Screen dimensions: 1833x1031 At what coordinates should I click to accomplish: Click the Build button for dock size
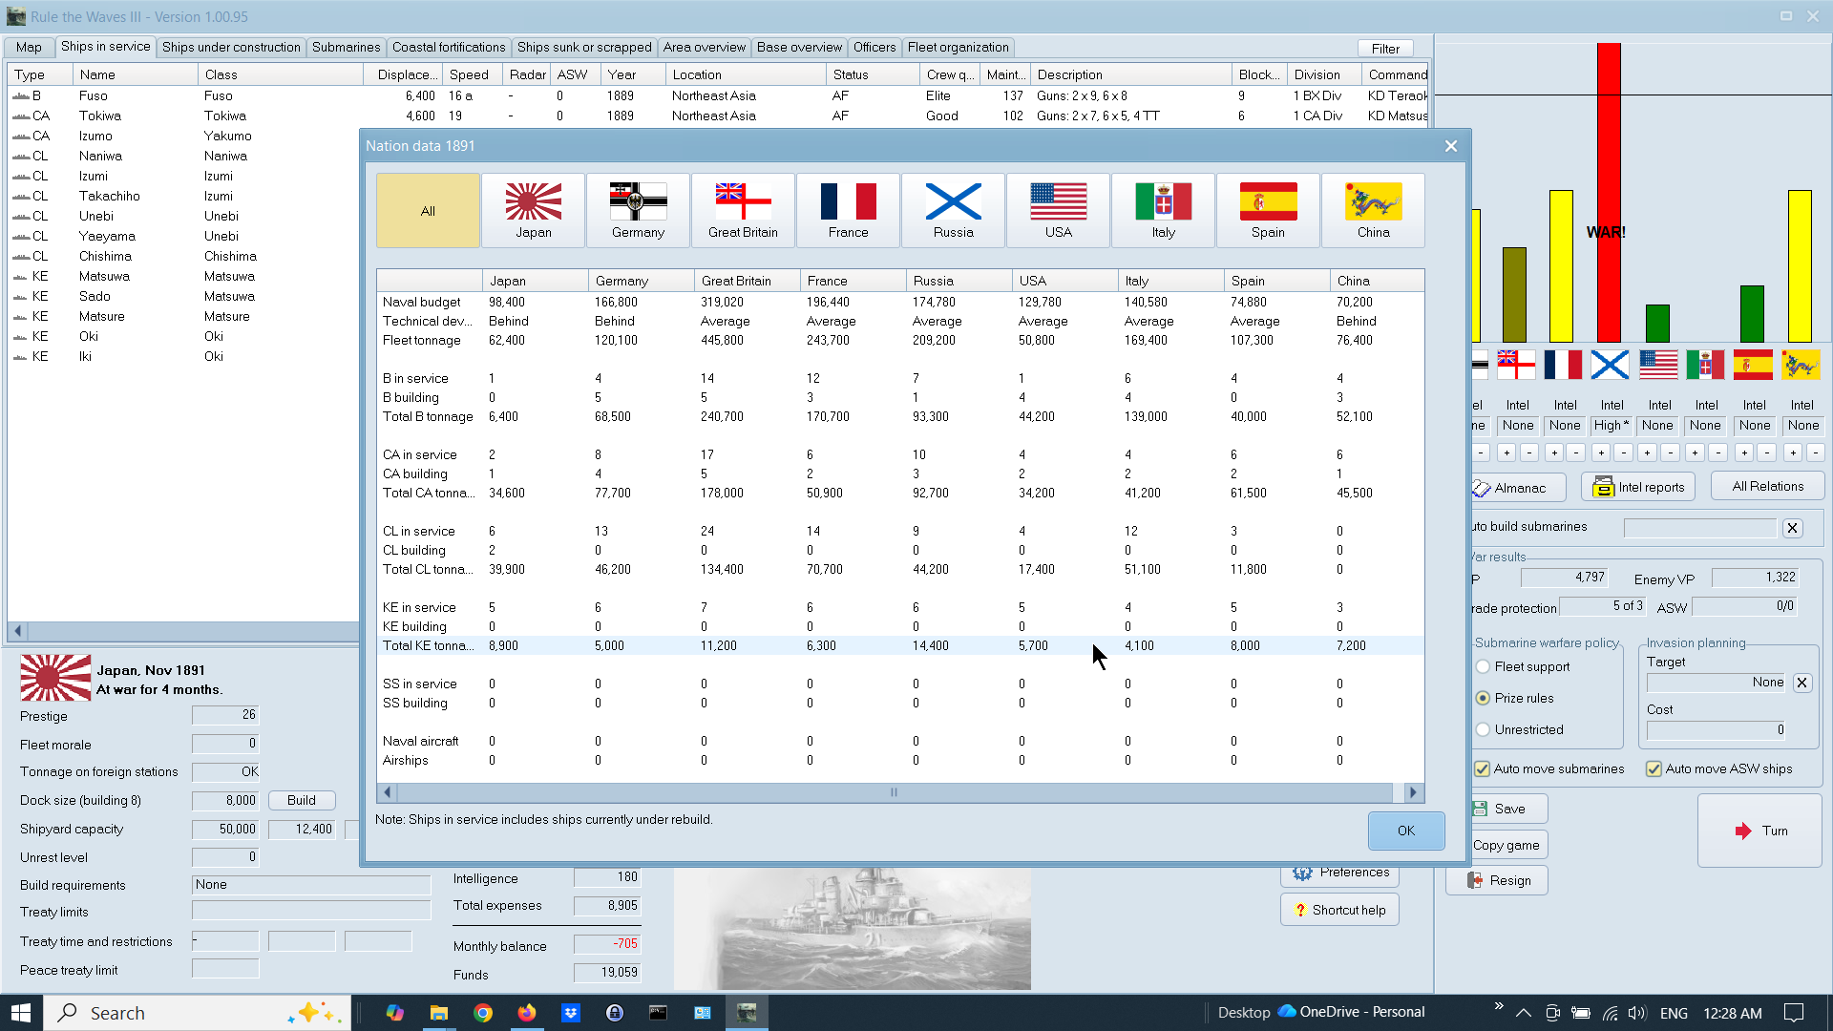click(x=302, y=800)
